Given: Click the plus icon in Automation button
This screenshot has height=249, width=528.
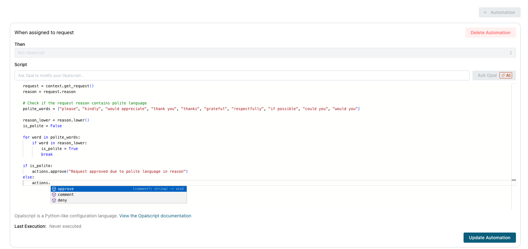Looking at the screenshot, I should pyautogui.click(x=485, y=12).
